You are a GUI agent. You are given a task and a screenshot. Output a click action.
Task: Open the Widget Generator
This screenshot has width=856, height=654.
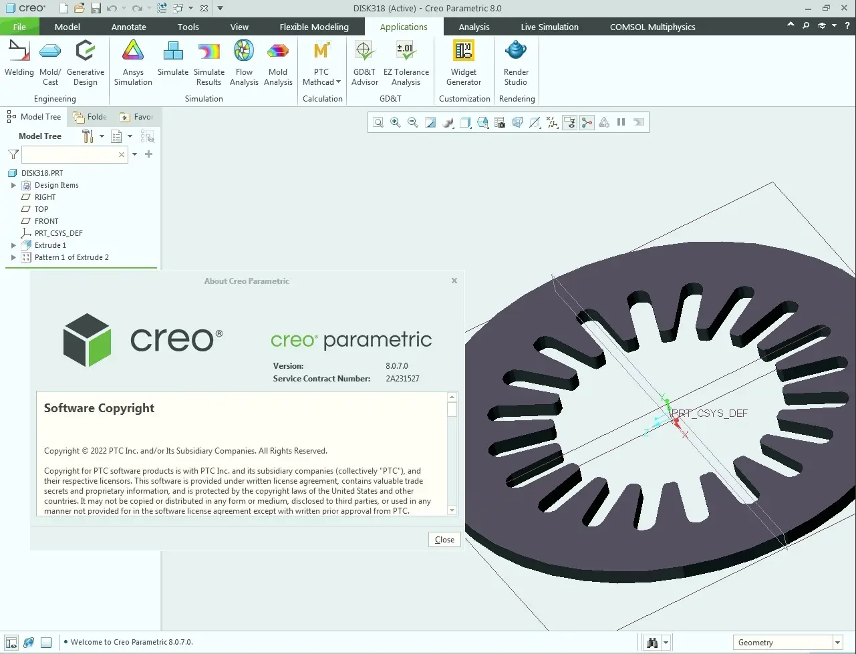(464, 63)
